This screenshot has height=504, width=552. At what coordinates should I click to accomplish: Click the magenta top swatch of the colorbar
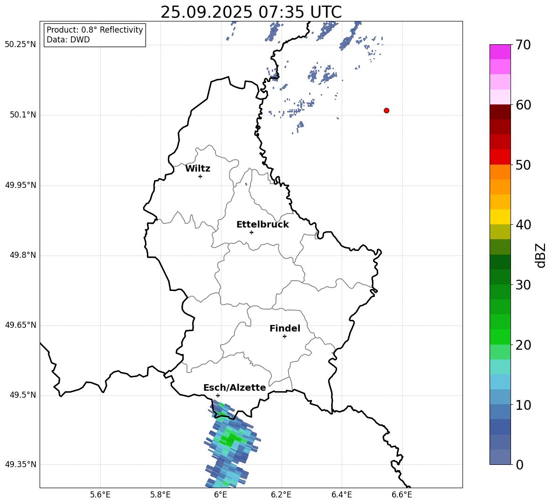pos(500,52)
